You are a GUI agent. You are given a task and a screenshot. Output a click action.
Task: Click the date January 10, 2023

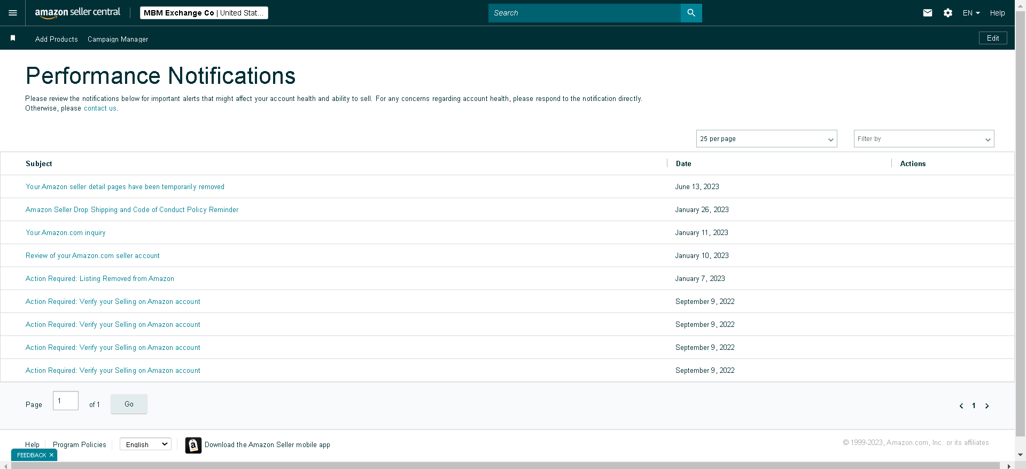click(x=702, y=256)
